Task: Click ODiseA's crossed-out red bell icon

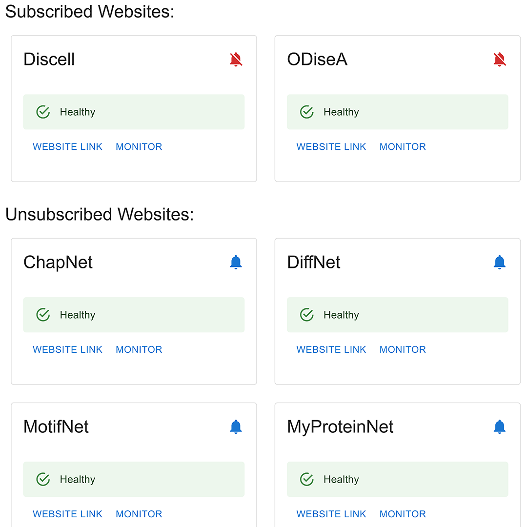Action: click(x=499, y=60)
